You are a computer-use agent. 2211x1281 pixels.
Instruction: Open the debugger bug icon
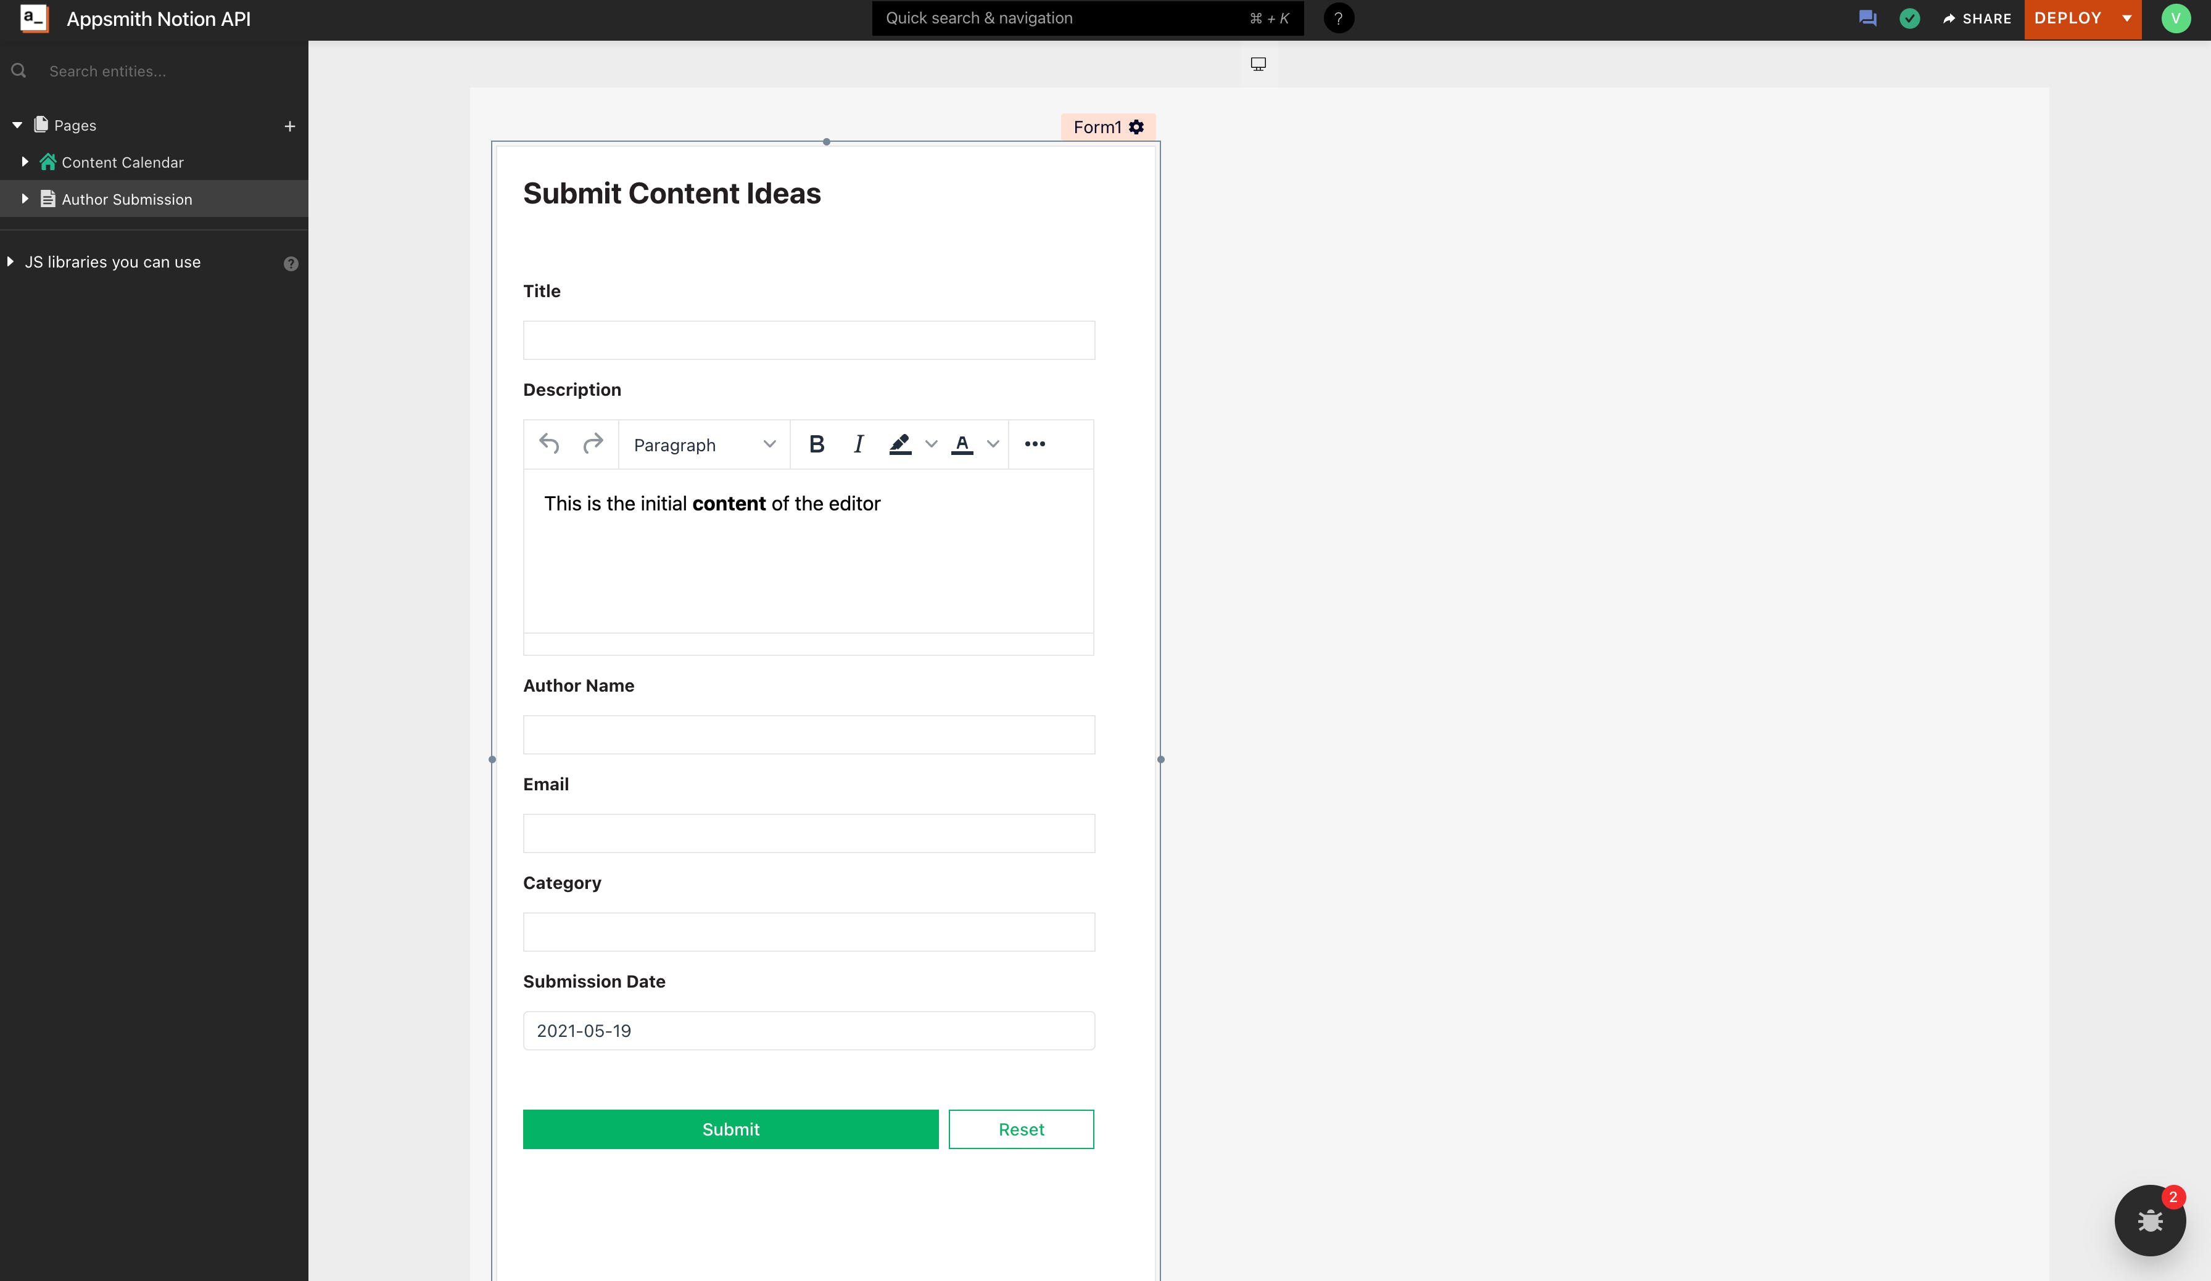(x=2149, y=1221)
